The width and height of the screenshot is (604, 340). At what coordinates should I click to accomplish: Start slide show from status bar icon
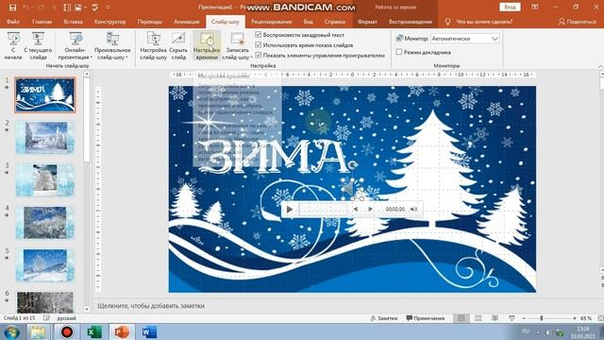coord(512,318)
